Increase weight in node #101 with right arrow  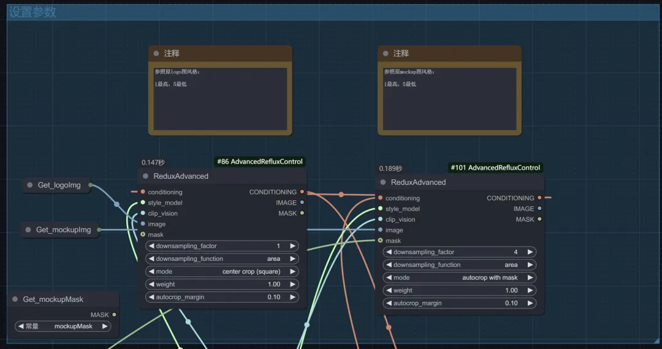[x=530, y=290]
